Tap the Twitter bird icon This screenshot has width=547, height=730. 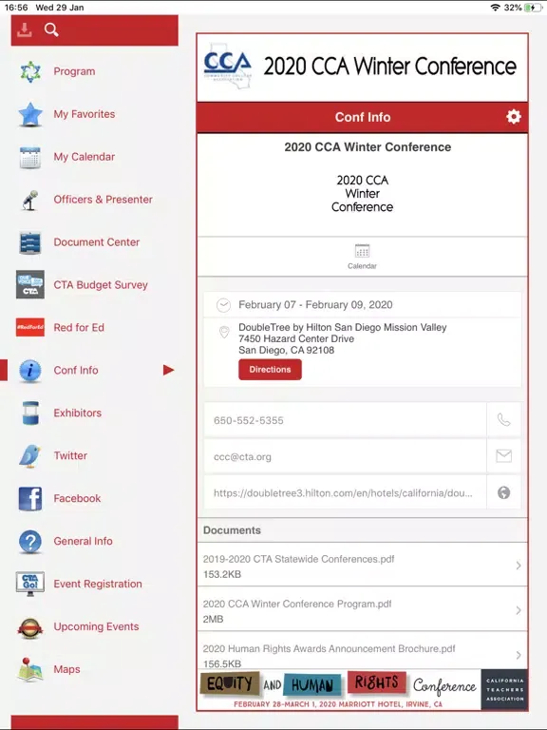[x=30, y=456]
